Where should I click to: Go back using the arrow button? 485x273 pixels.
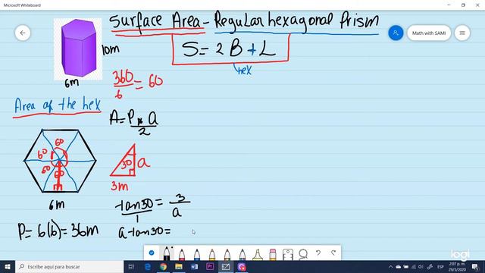[x=23, y=33]
